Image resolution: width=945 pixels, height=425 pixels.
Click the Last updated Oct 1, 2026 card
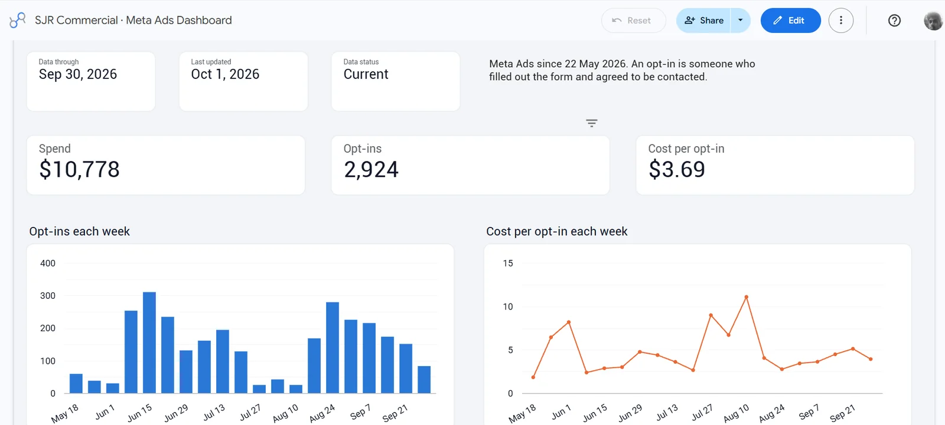pos(243,81)
